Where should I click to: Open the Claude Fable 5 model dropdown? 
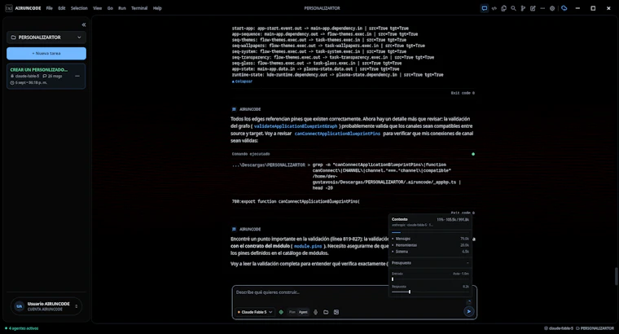coord(255,312)
